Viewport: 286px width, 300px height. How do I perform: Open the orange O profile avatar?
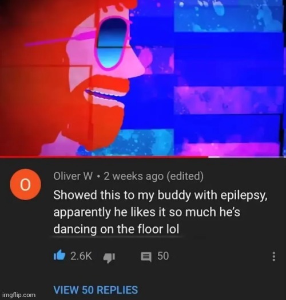(25, 185)
